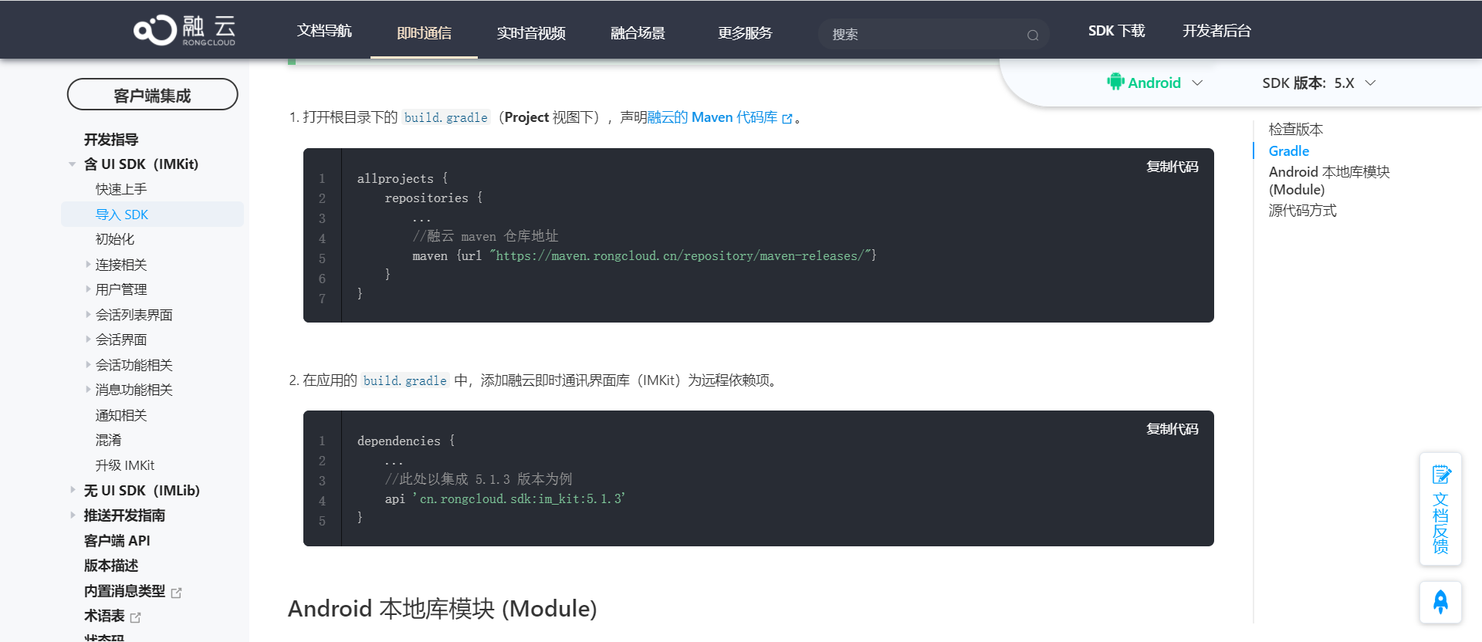Click the Maven repository URL in code
This screenshot has width=1482, height=642.
pos(680,255)
